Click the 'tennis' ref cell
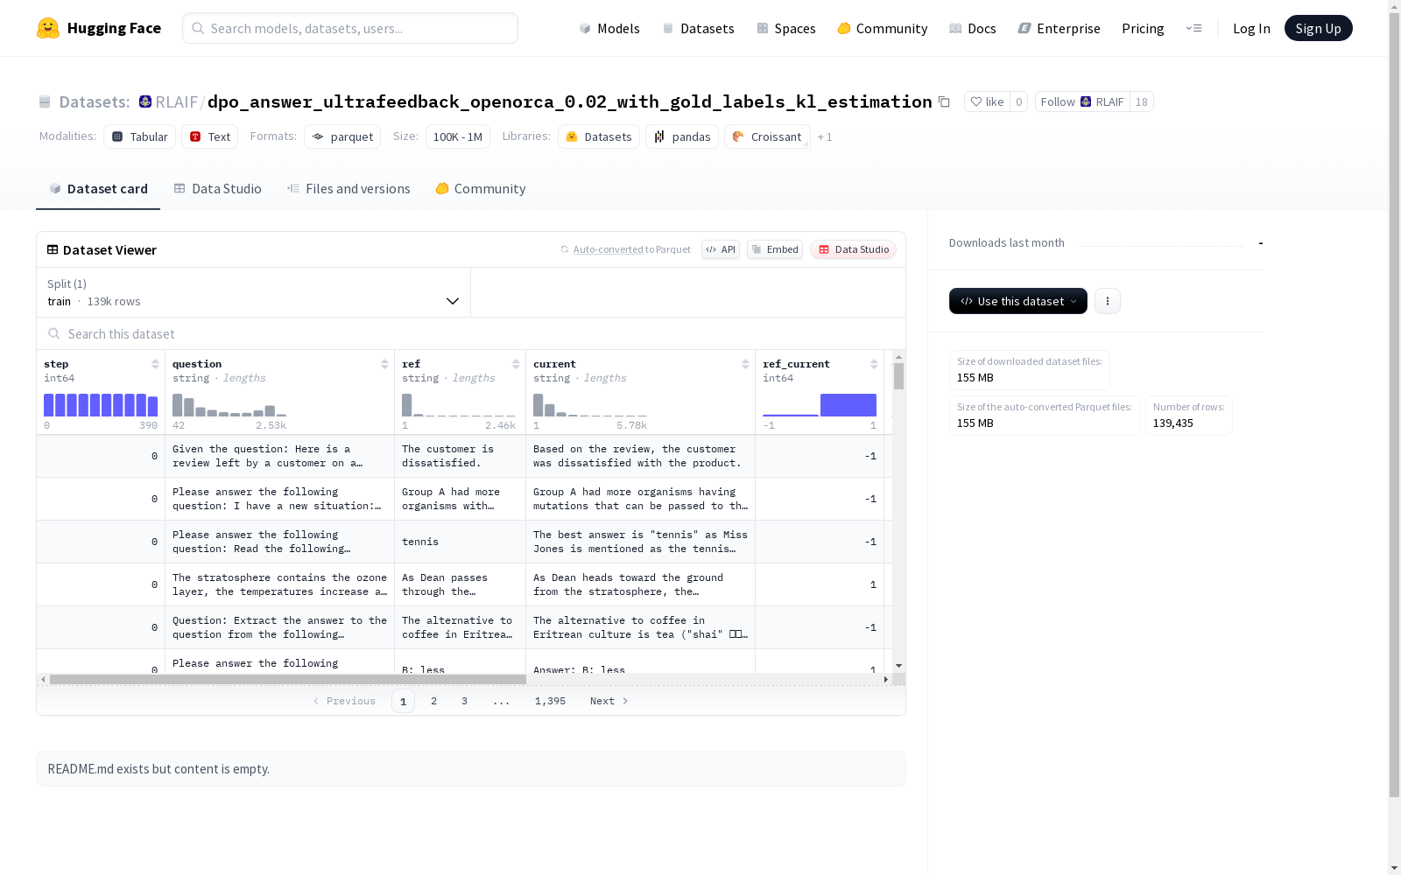 [460, 542]
